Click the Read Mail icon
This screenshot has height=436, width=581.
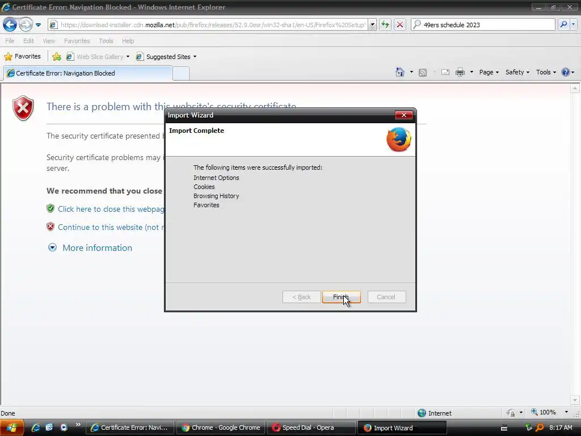click(x=445, y=72)
